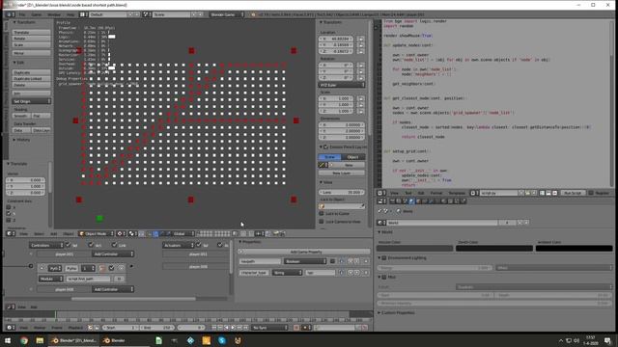Toggle the Controllers Link checkbox
The image size is (618, 347).
click(x=114, y=245)
